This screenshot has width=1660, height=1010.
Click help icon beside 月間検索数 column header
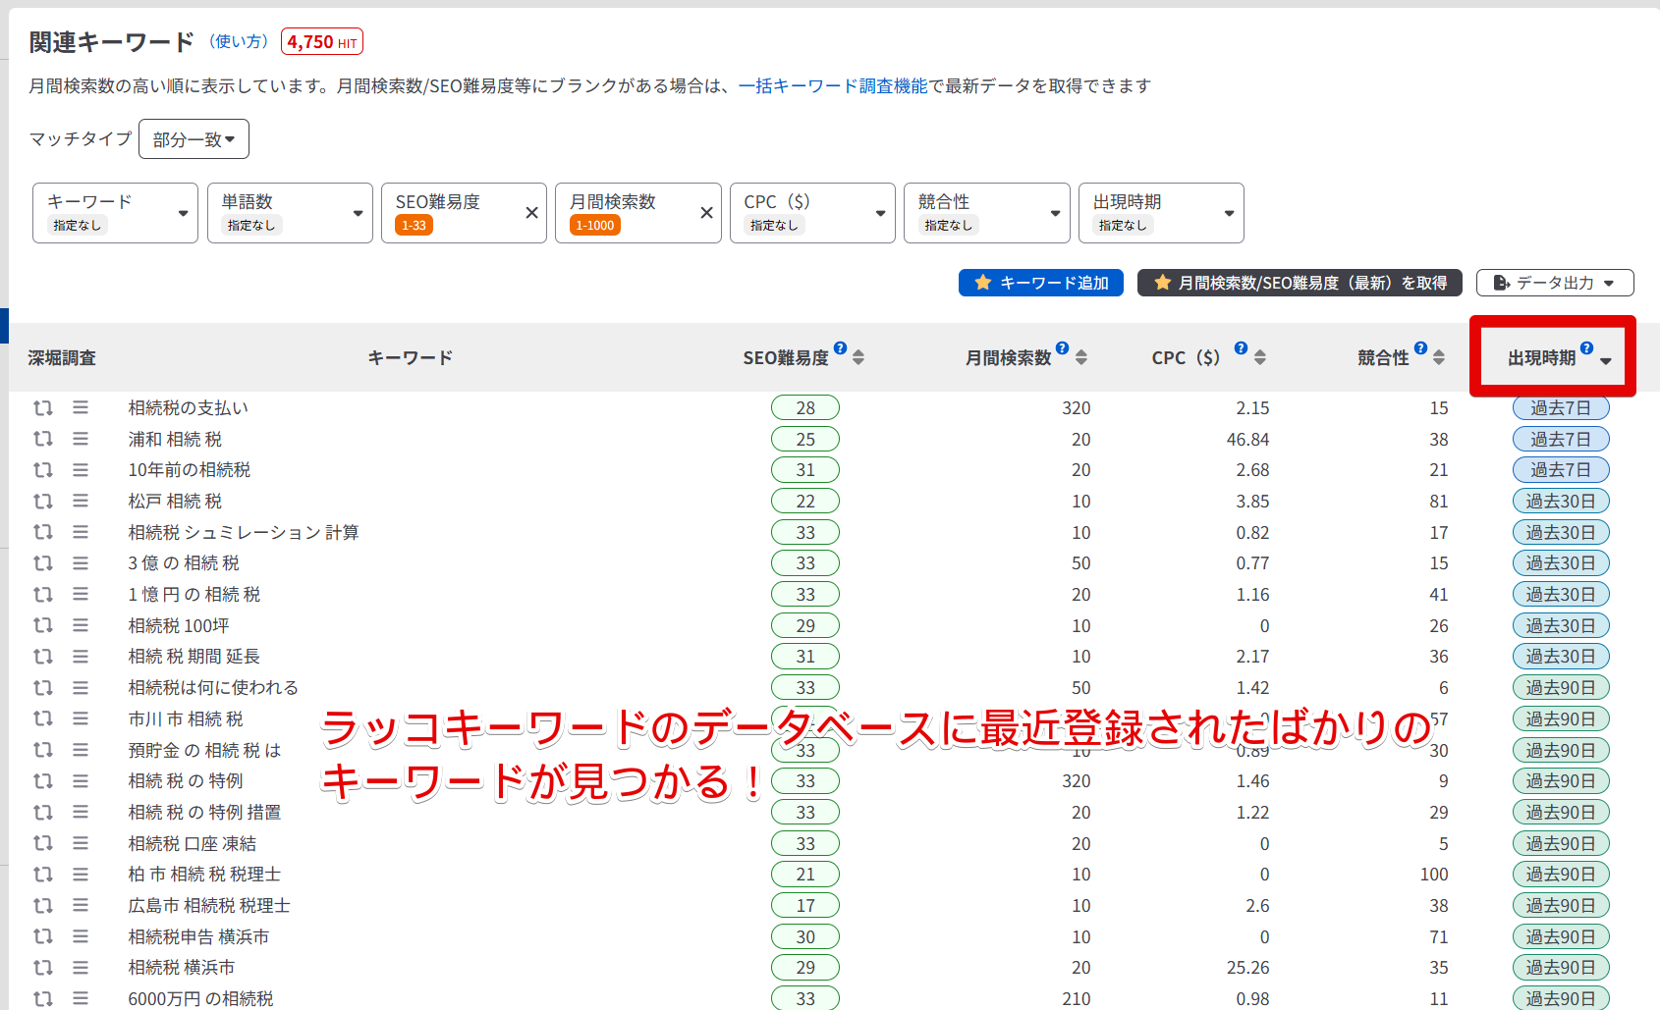pos(1062,348)
